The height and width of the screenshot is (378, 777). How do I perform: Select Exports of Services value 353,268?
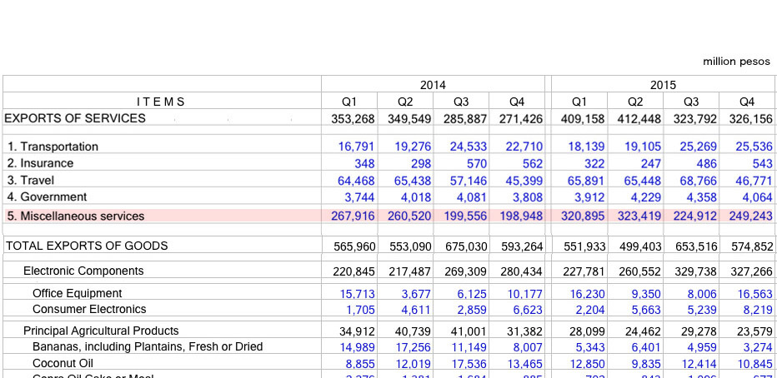click(x=353, y=119)
